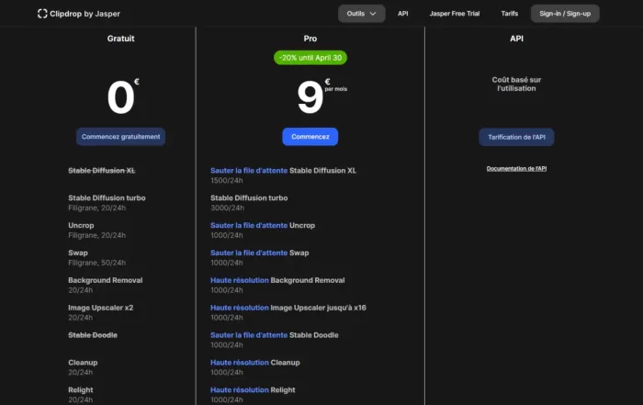Click strikethrough Stable Diffusion XL in Gratuit

coord(102,171)
